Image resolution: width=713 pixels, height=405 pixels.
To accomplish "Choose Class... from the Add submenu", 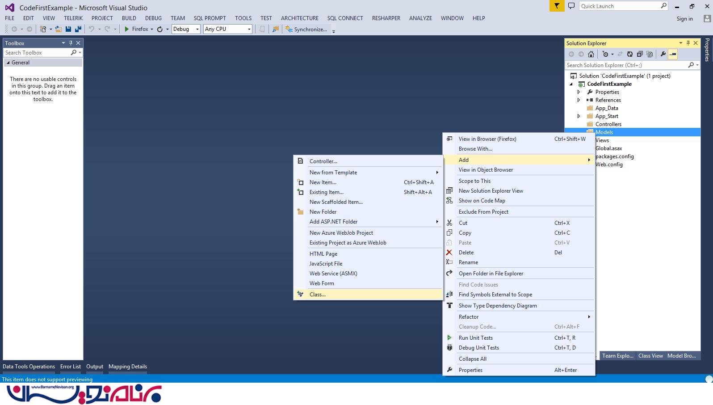I will click(318, 295).
